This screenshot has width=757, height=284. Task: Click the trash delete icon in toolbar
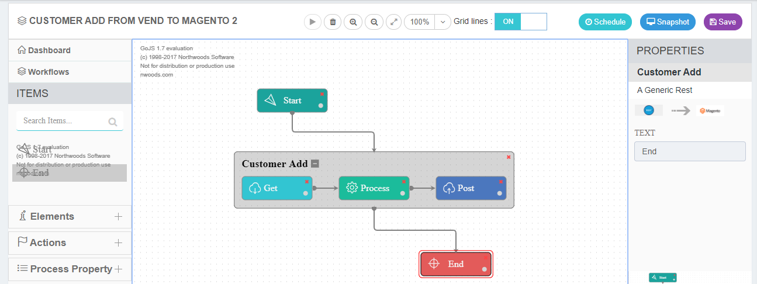coord(333,22)
